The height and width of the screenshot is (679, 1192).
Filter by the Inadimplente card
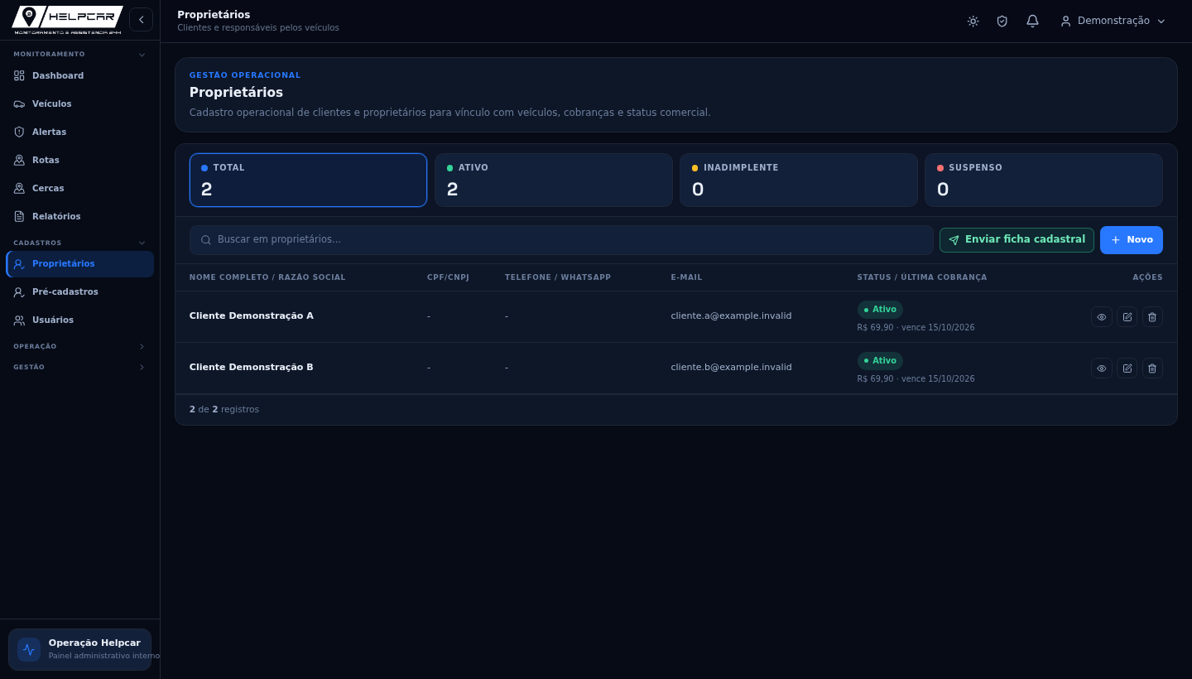click(798, 180)
